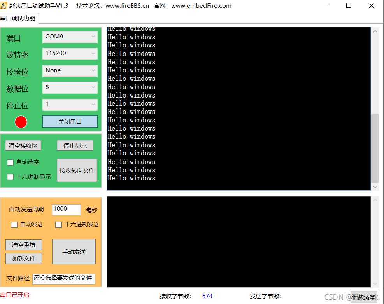Open the 端口 COM9 dropdown

(x=70, y=37)
